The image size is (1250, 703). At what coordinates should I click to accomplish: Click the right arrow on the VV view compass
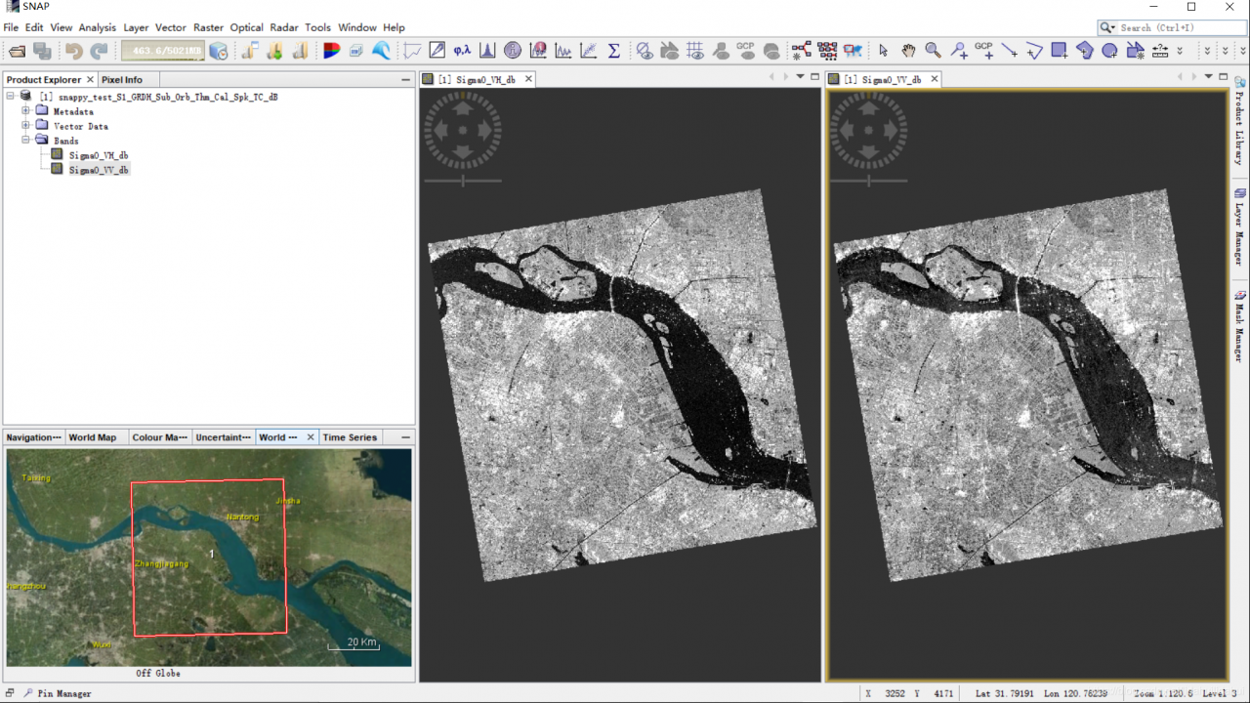[x=892, y=129]
